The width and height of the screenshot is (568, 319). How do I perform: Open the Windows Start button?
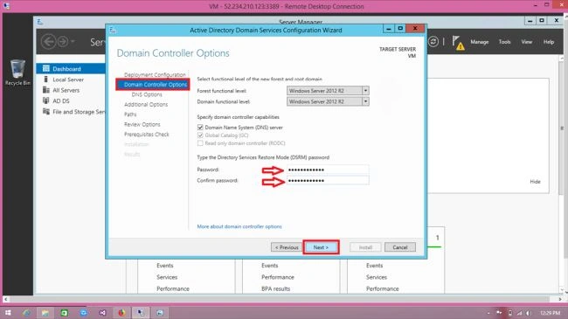coord(8,313)
